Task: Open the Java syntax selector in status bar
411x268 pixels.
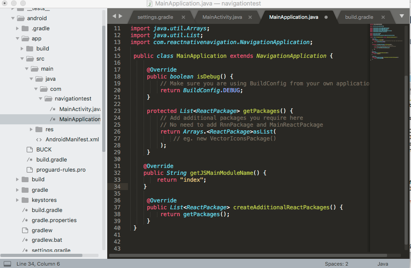Action: 382,264
